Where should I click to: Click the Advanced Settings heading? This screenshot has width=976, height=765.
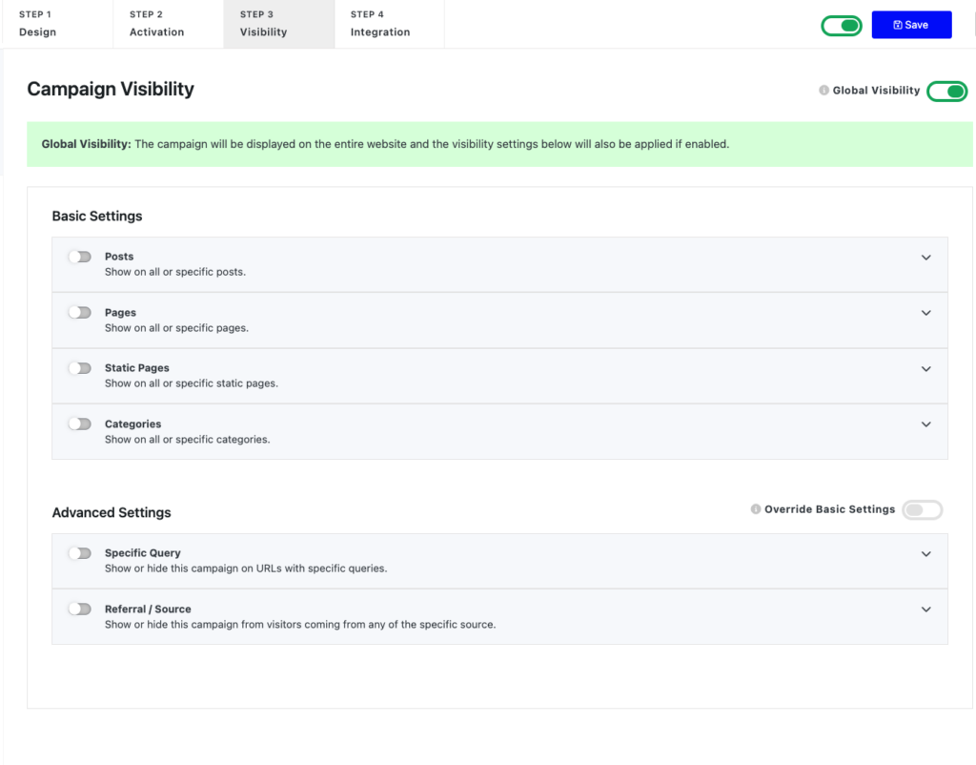(112, 512)
